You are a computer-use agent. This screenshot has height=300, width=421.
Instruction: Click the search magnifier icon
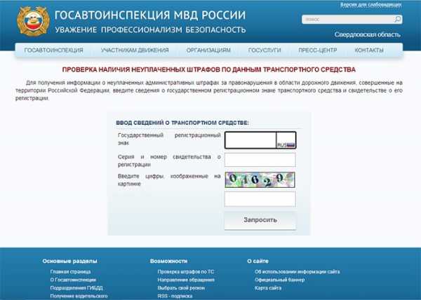click(x=397, y=20)
